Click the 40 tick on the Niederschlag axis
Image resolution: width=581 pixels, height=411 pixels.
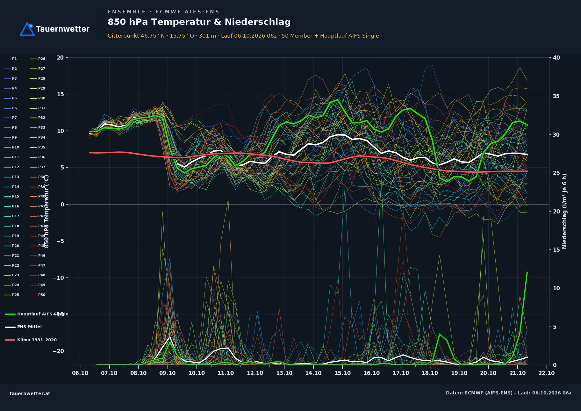tap(556, 58)
